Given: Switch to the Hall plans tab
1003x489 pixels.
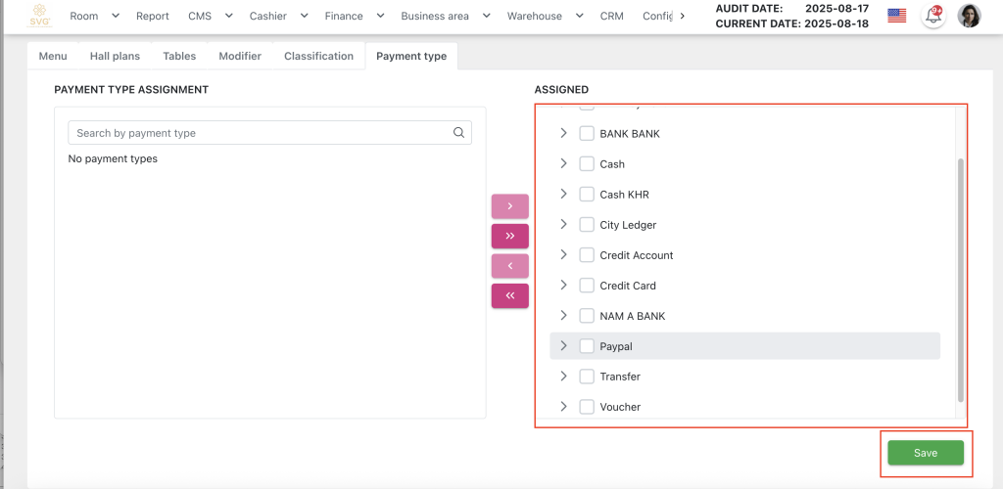Looking at the screenshot, I should click(x=115, y=56).
